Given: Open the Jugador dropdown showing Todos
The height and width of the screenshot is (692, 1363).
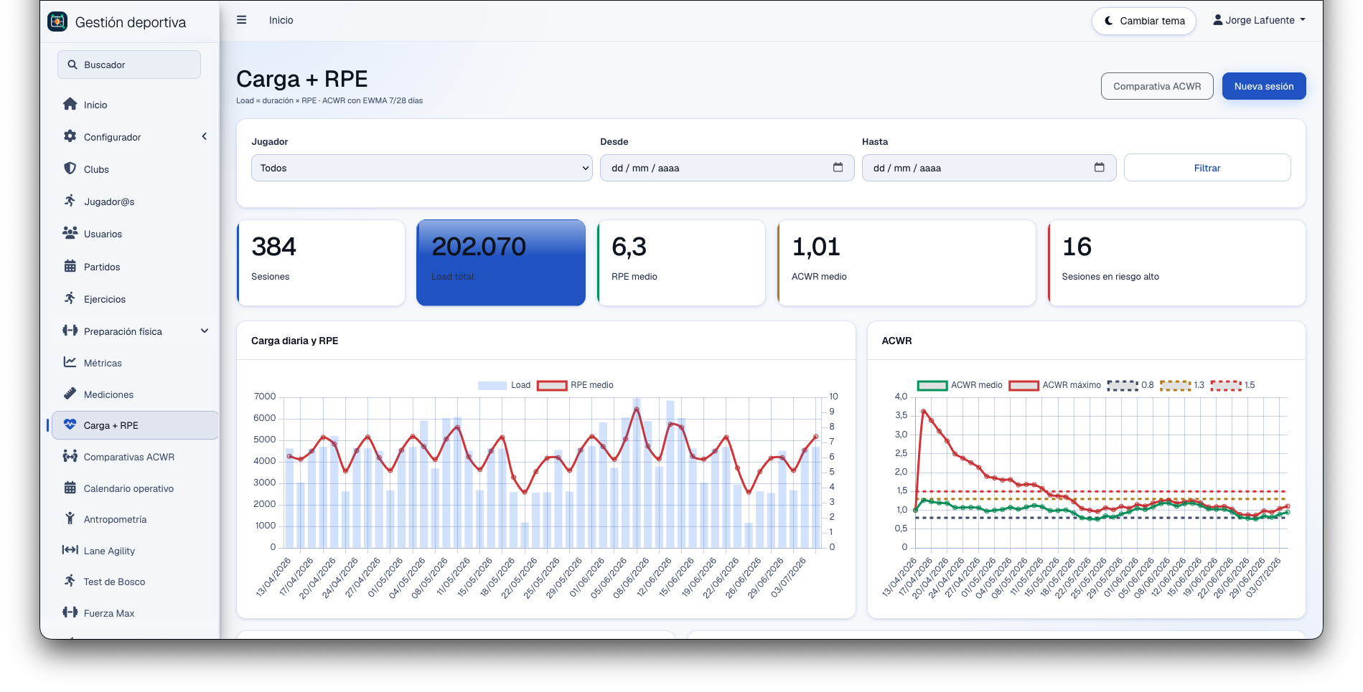Looking at the screenshot, I should click(421, 168).
